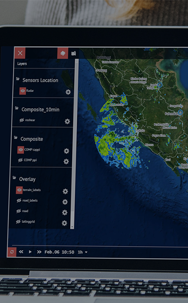Click the red refresh button

12,252
